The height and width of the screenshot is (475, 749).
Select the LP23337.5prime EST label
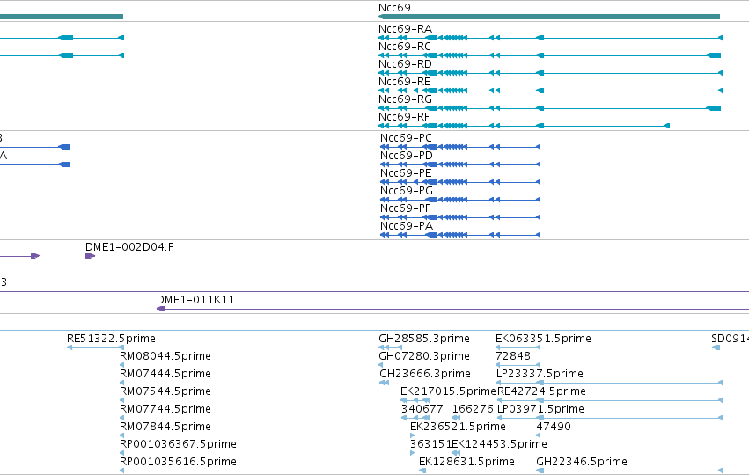tap(540, 374)
